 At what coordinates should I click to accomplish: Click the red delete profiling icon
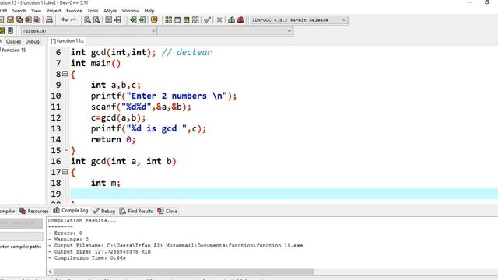(240, 20)
